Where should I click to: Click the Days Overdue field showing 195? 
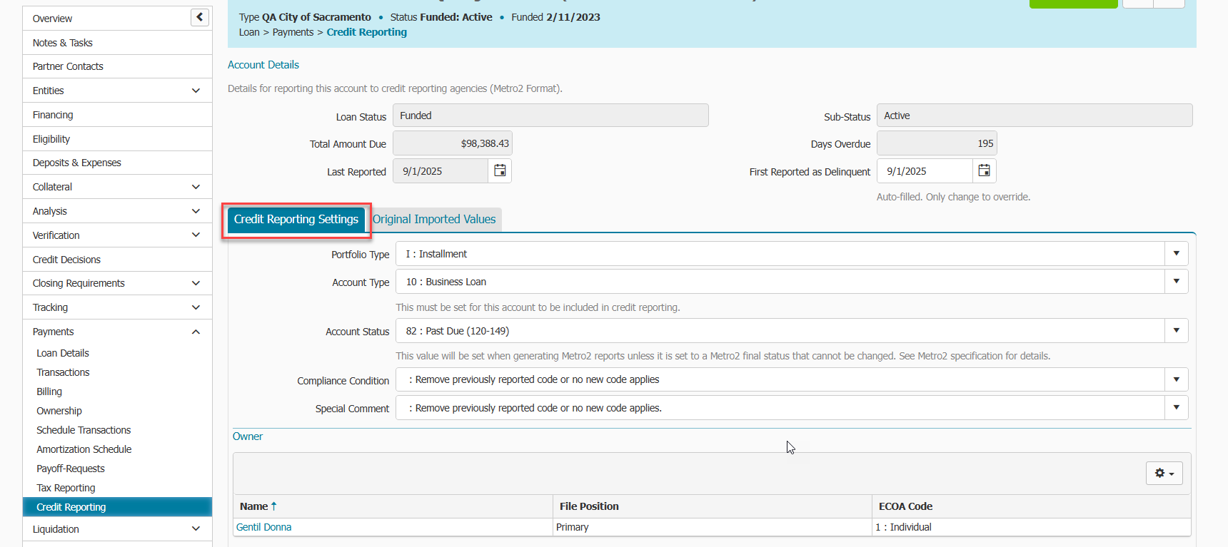[937, 143]
